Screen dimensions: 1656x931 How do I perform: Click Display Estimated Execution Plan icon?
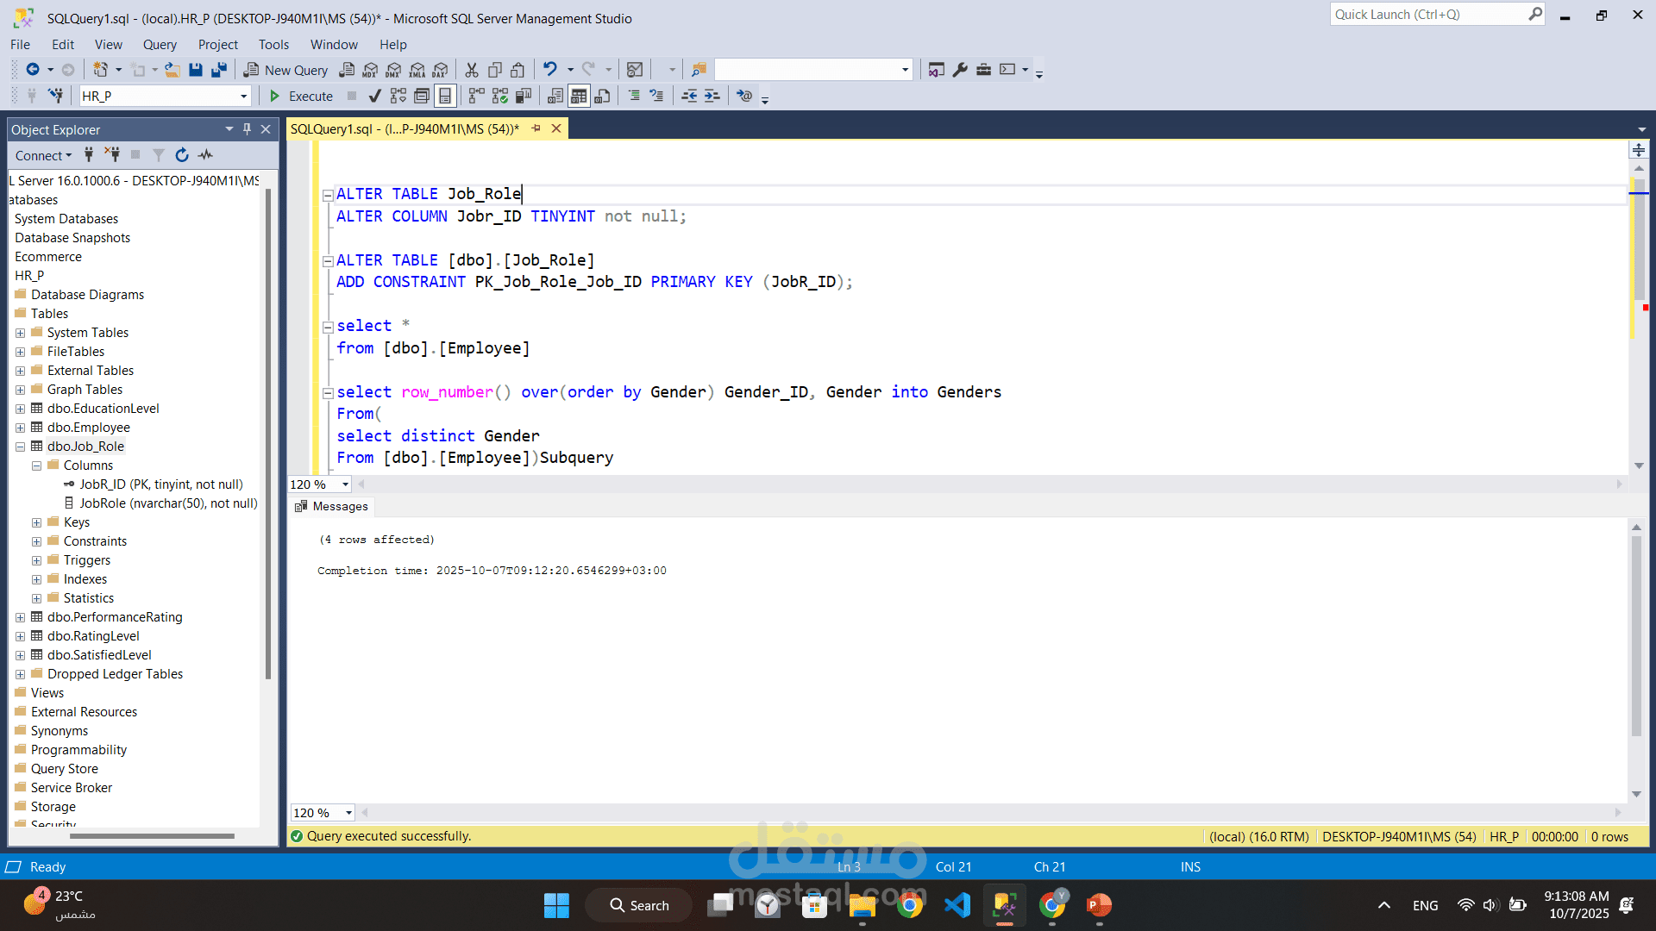click(x=398, y=96)
